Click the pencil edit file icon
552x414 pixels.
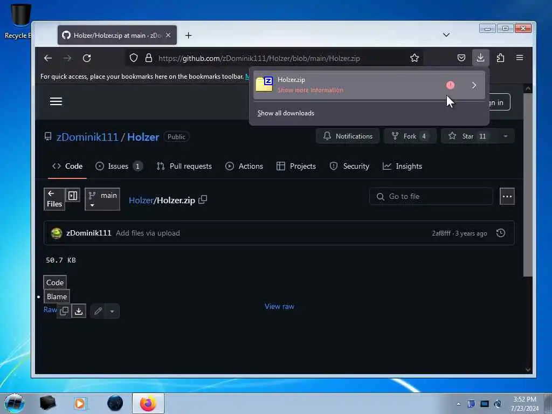[98, 311]
